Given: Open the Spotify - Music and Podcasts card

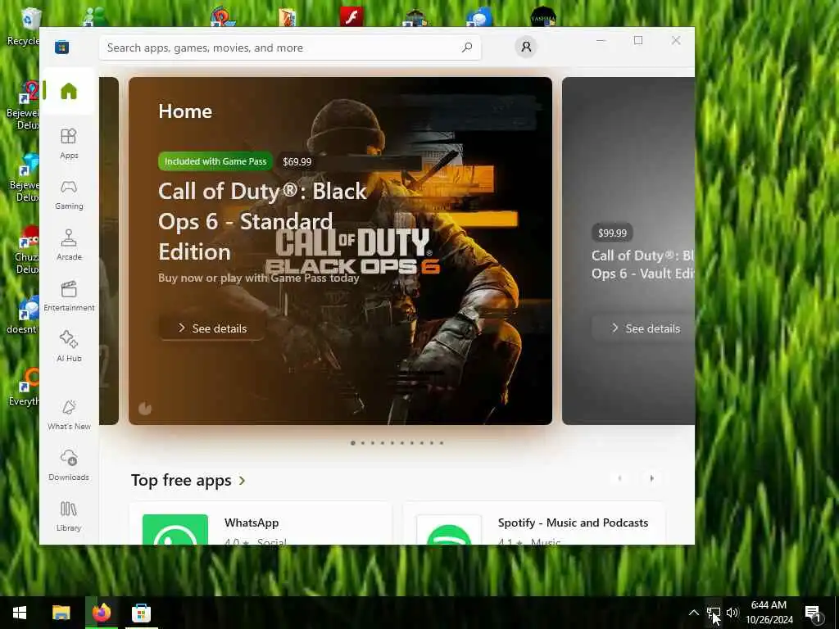Looking at the screenshot, I should (534, 523).
